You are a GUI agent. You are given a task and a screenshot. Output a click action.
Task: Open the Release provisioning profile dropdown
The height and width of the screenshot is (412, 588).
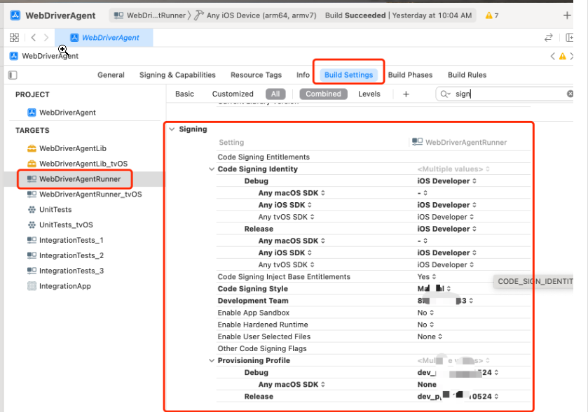[x=458, y=397]
